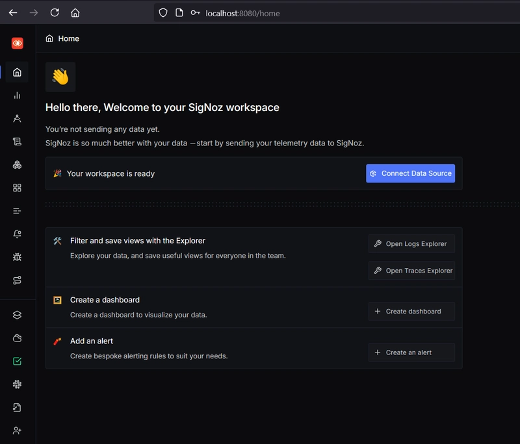This screenshot has width=520, height=444.
Task: Open the Home icon in the sidebar
Action: [x=18, y=72]
